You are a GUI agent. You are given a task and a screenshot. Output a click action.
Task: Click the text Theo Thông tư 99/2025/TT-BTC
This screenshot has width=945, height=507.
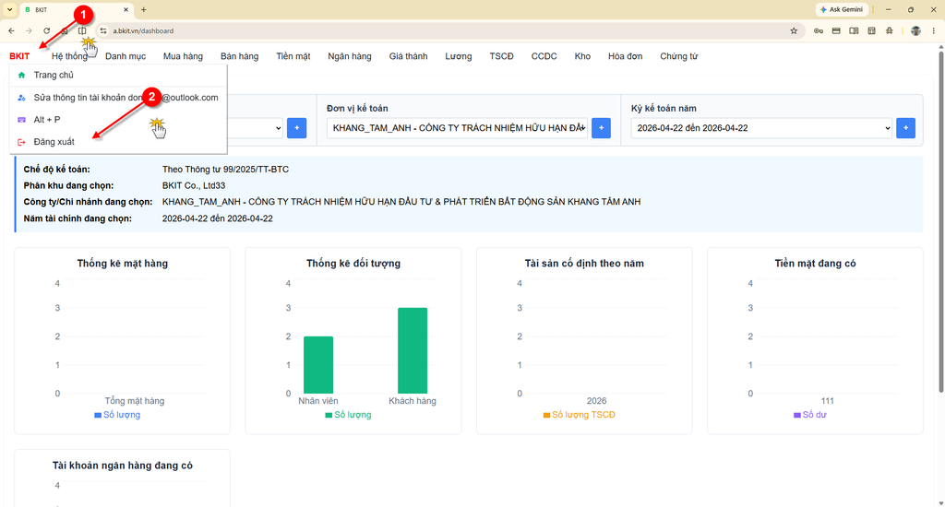pos(225,170)
